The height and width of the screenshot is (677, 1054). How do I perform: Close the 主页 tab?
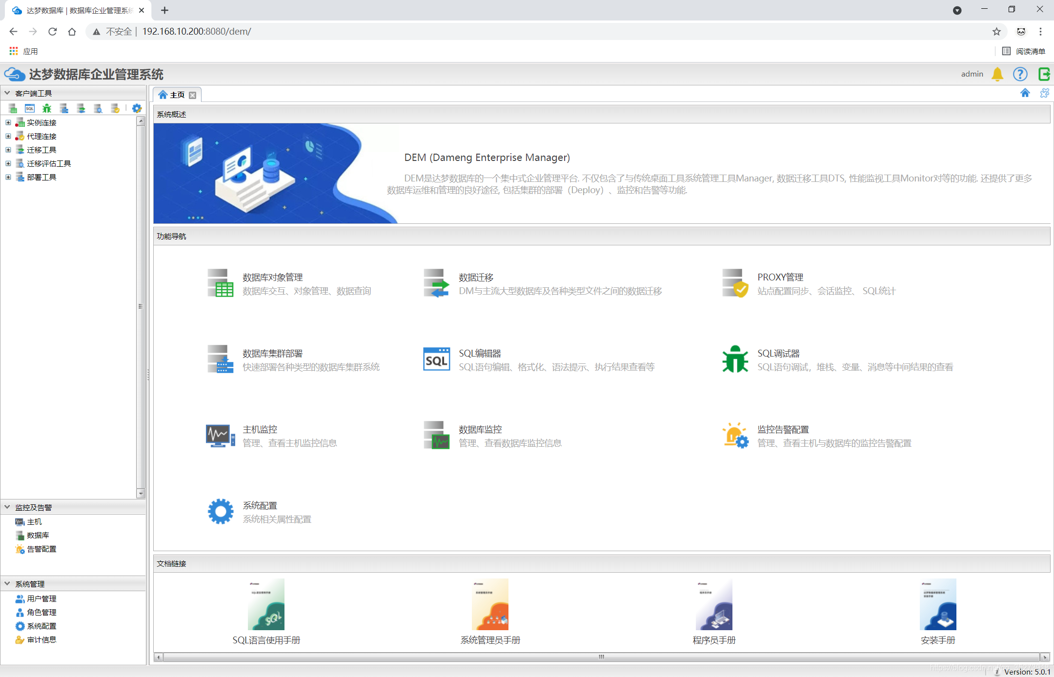pos(193,95)
